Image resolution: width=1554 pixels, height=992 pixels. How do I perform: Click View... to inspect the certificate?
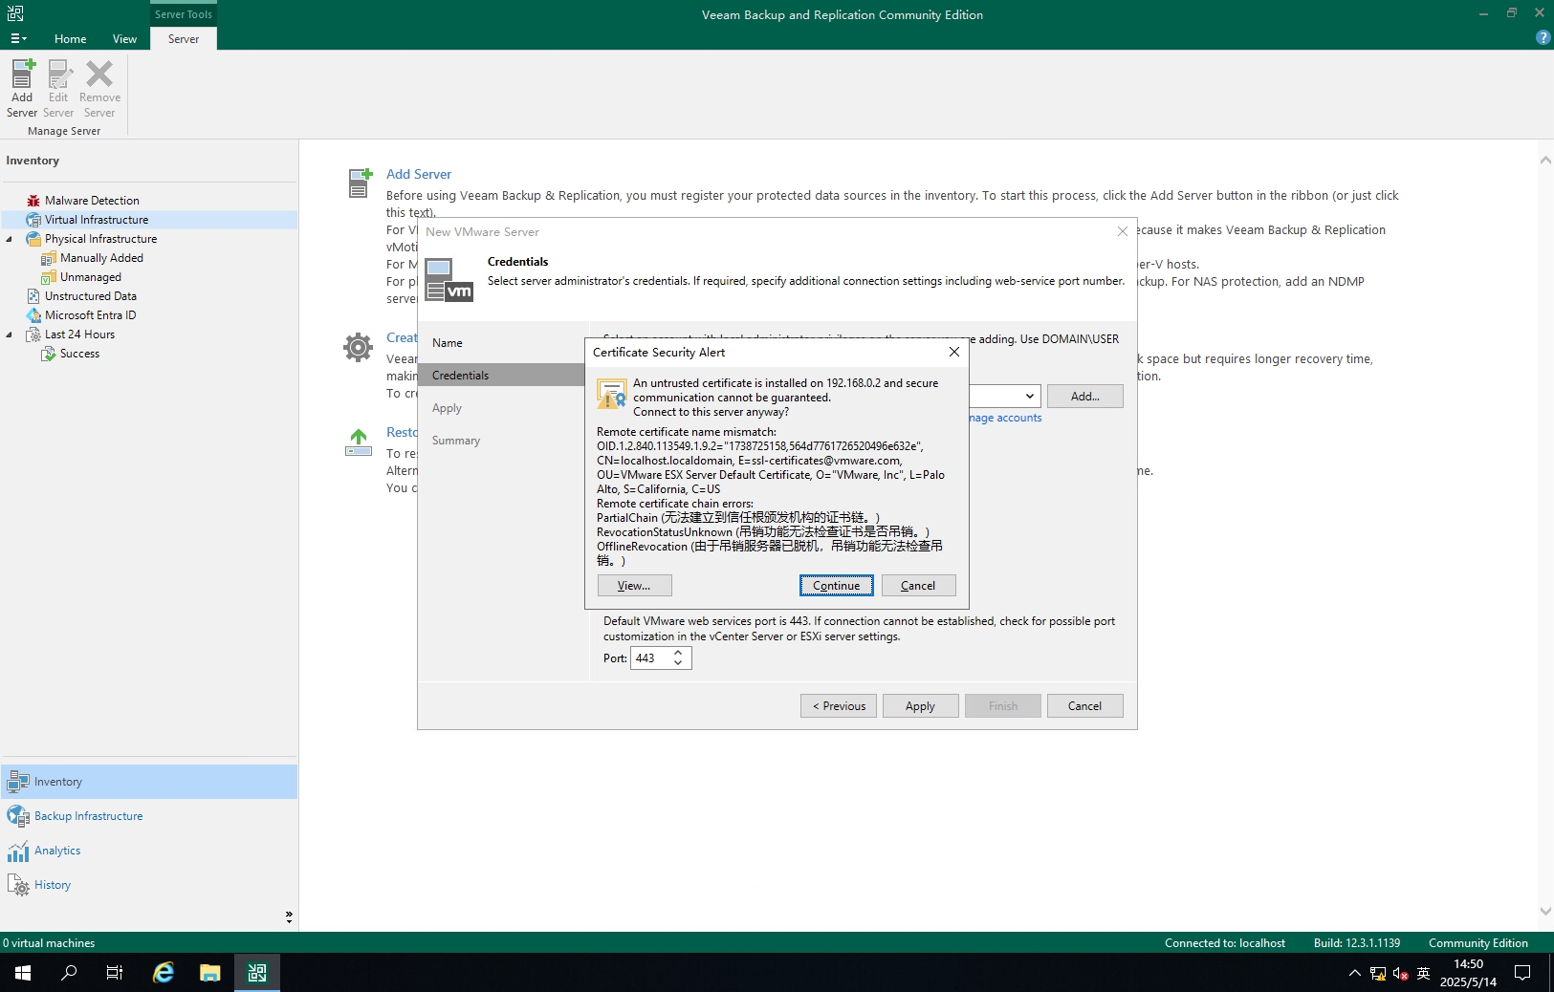tap(634, 586)
